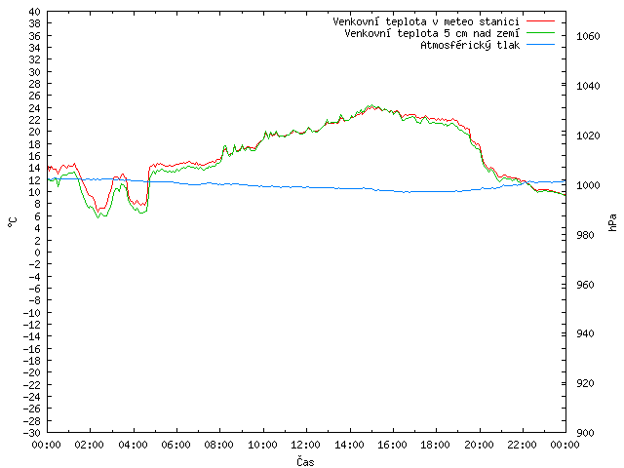Click left axis value 20
Viewport: 624px width, 468px height.
click(35, 133)
